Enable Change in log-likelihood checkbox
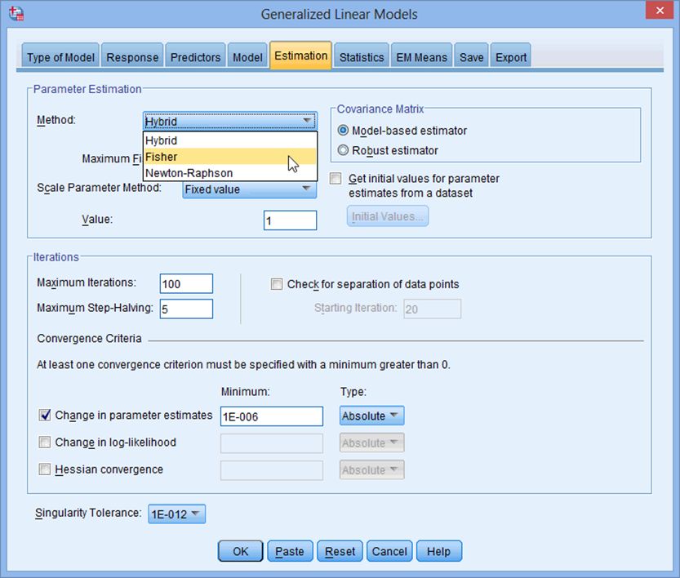This screenshot has height=578, width=680. [45, 442]
